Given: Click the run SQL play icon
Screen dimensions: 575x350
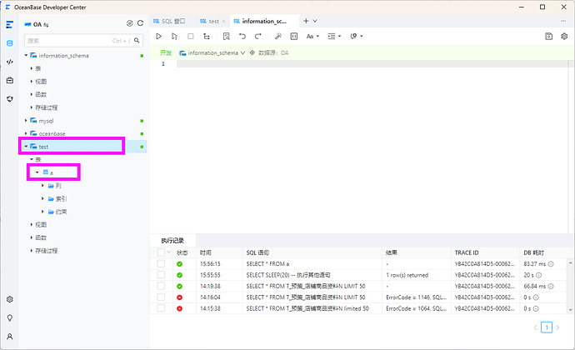Looking at the screenshot, I should coord(159,36).
